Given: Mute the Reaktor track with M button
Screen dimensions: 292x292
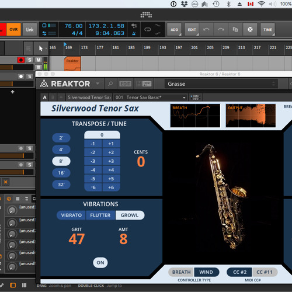Looking at the screenshot, I should click(x=39, y=60).
